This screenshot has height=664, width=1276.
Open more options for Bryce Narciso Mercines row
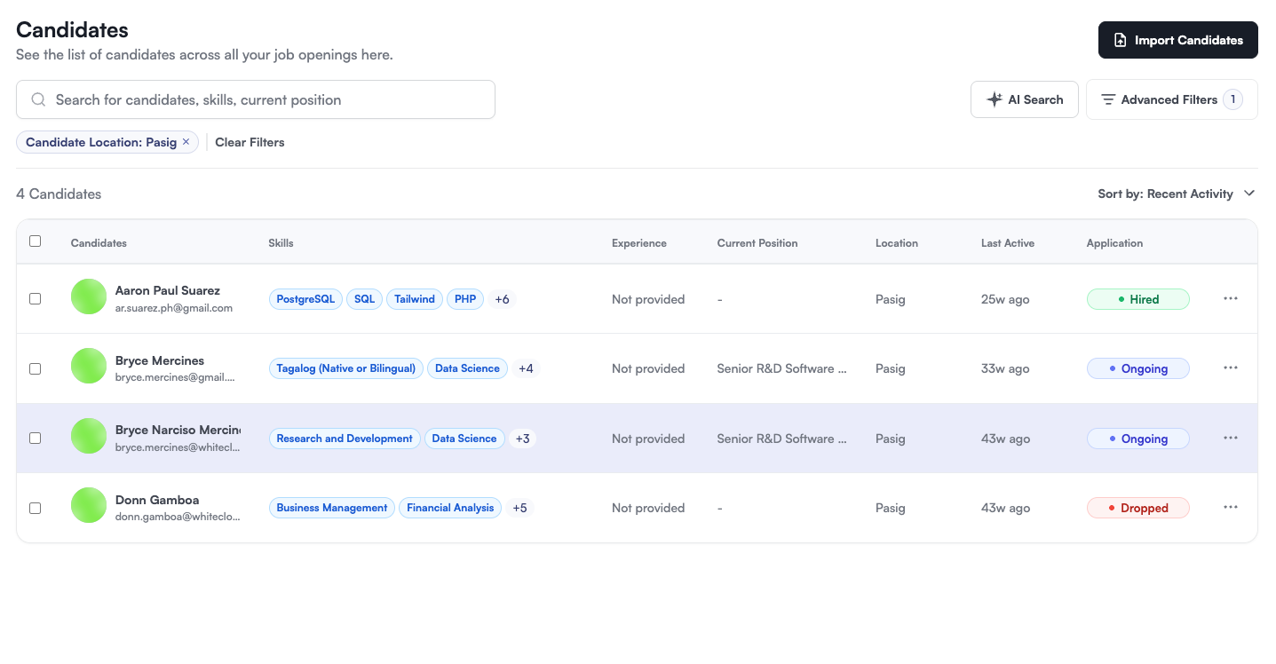coord(1230,439)
